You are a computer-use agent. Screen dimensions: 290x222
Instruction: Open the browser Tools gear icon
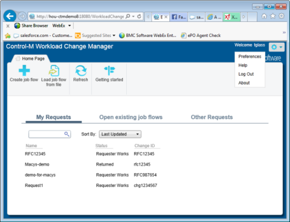[281, 16]
